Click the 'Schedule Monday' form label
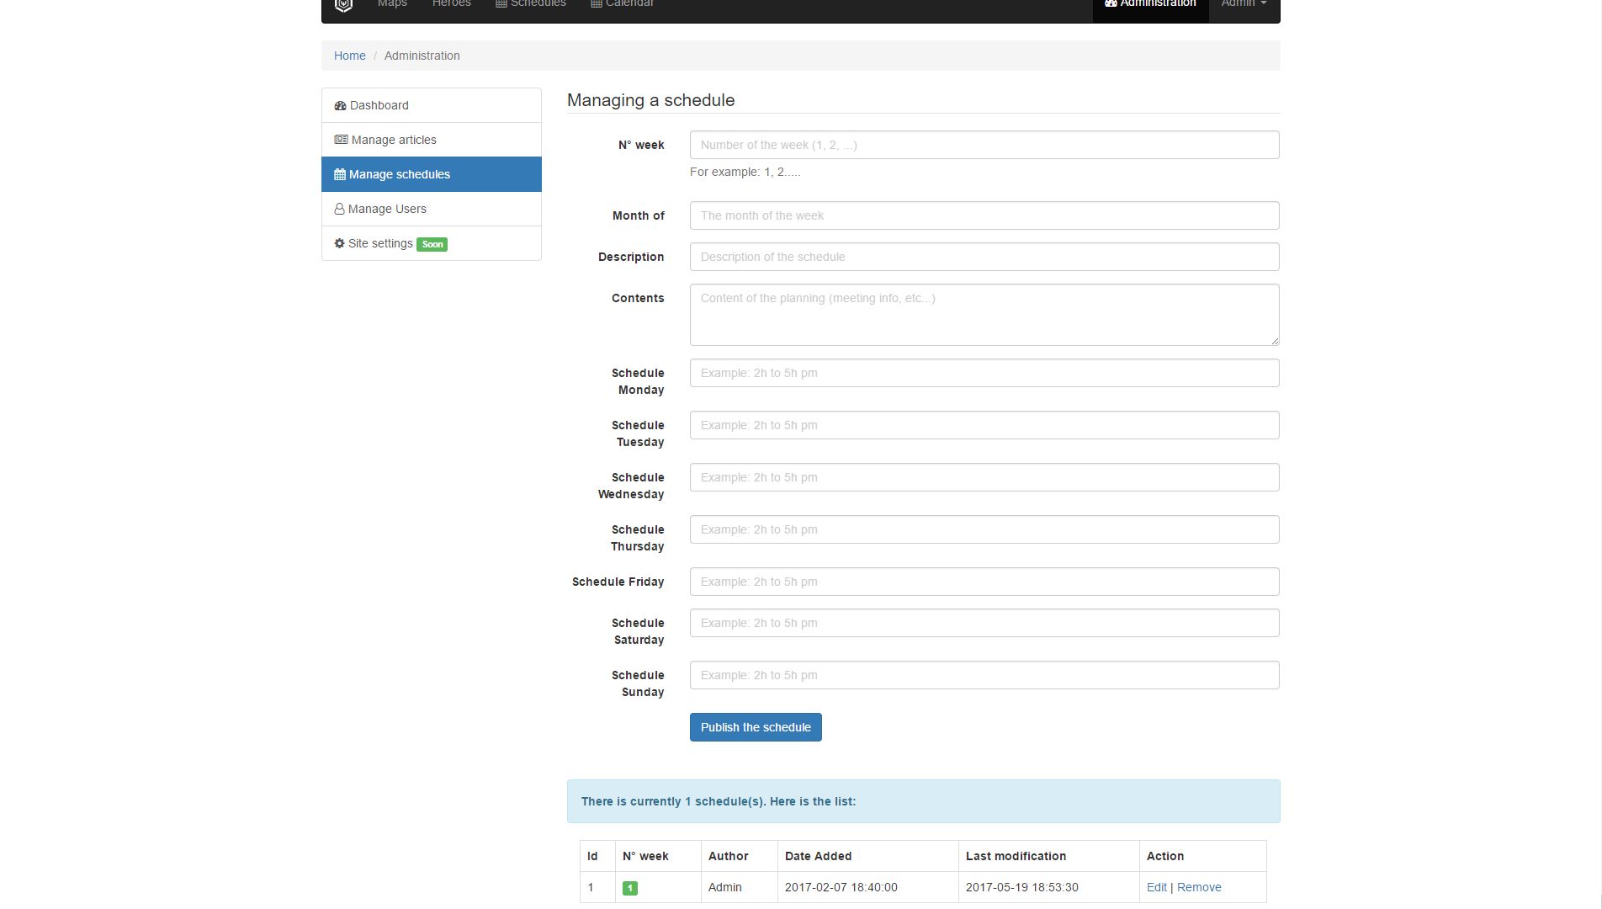Image resolution: width=1602 pixels, height=909 pixels. tap(638, 381)
